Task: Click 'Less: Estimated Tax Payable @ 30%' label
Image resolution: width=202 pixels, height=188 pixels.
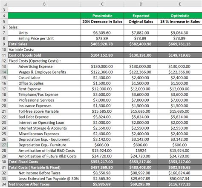Action: (x=49, y=179)
